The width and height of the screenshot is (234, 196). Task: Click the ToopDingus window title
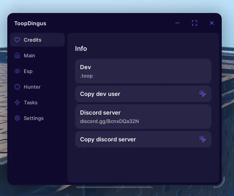pos(30,23)
